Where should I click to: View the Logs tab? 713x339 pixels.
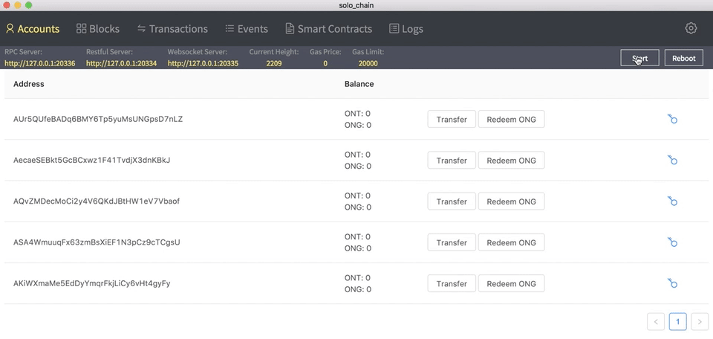pyautogui.click(x=406, y=29)
